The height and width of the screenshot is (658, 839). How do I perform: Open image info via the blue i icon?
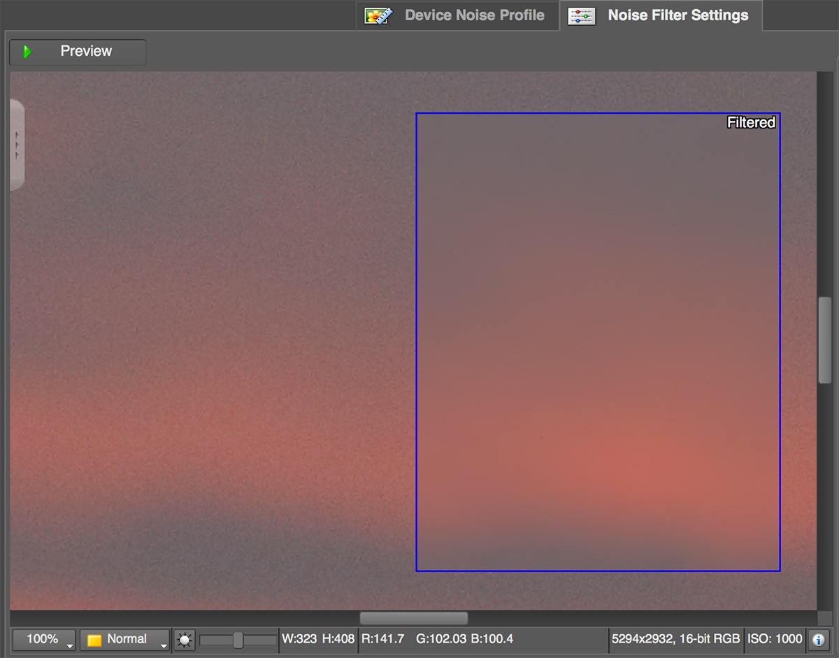click(818, 639)
